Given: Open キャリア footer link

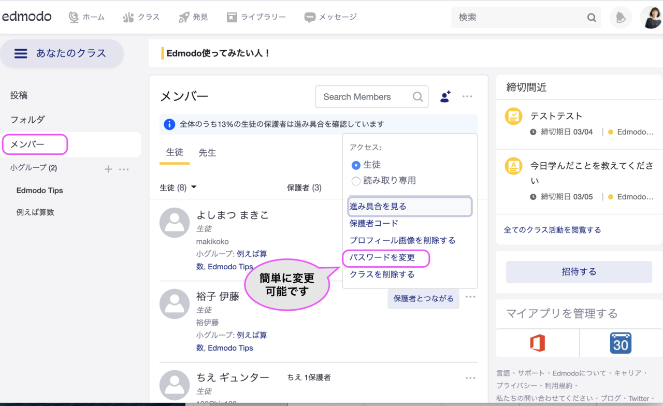Looking at the screenshot, I should [627, 373].
